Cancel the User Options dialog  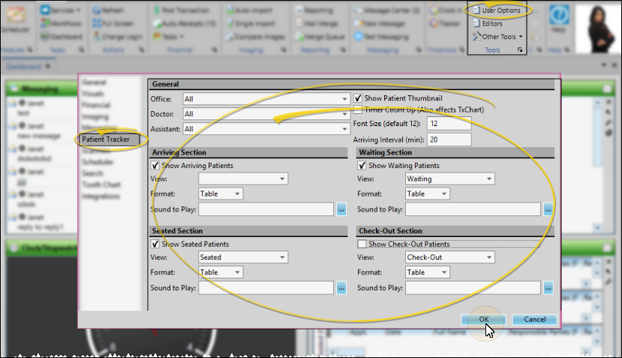tap(534, 319)
